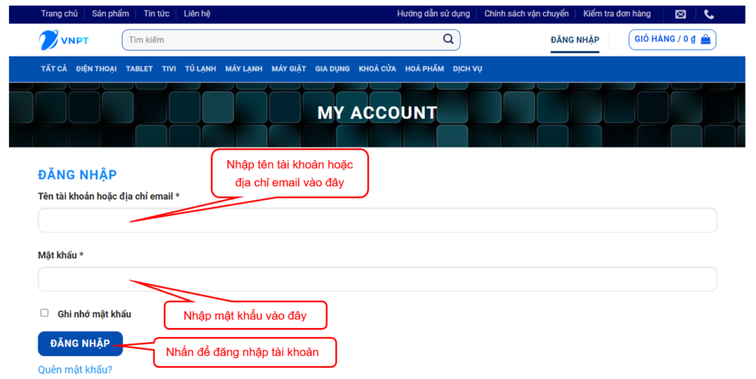Open Kiểm tra đơn hàng link
This screenshot has height=379, width=756.
(x=616, y=14)
